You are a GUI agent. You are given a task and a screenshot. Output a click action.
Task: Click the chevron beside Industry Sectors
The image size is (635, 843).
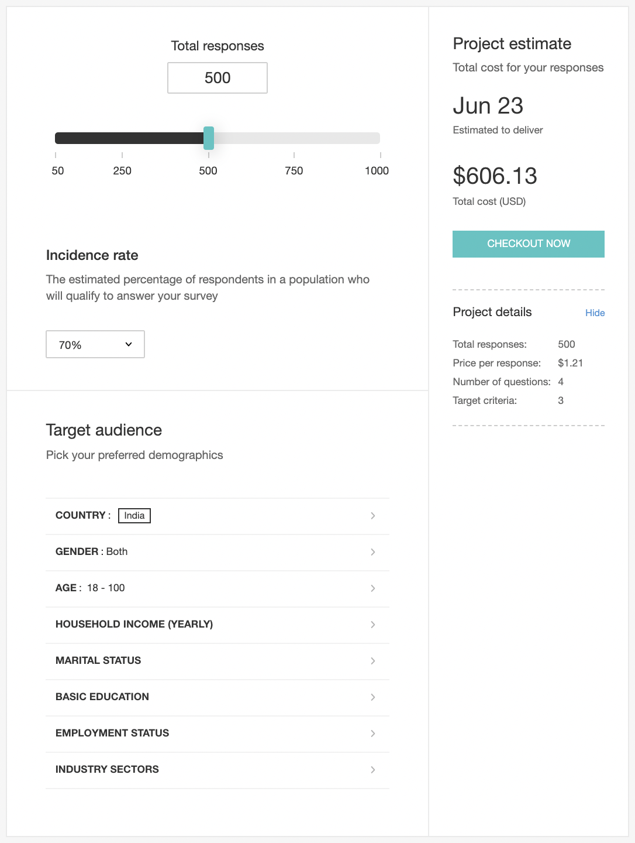[x=372, y=770]
